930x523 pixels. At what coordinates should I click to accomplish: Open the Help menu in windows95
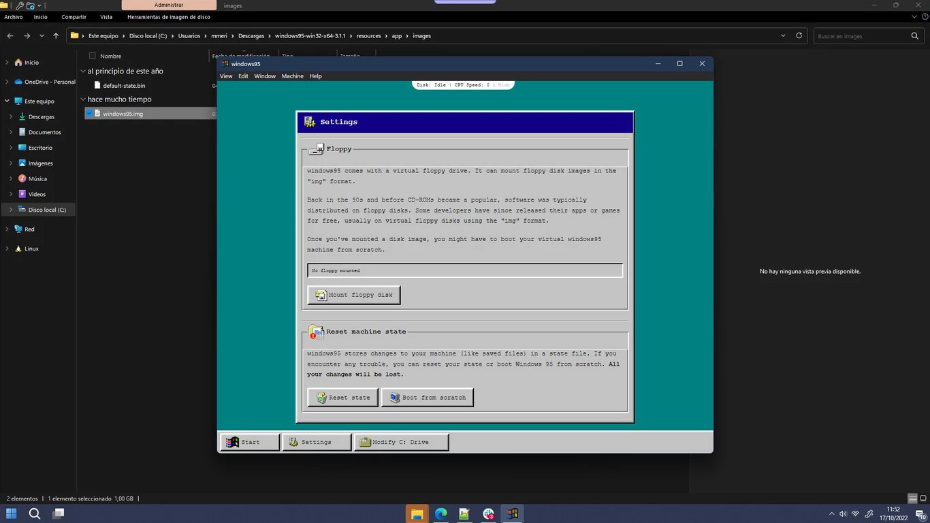[x=316, y=76]
